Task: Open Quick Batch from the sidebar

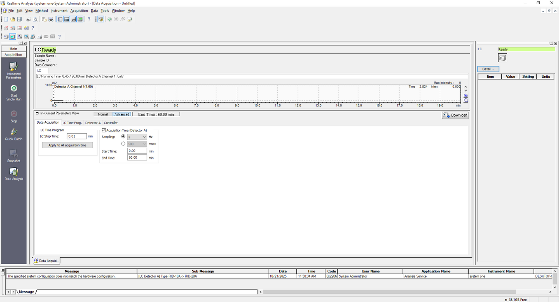Action: coord(14,134)
